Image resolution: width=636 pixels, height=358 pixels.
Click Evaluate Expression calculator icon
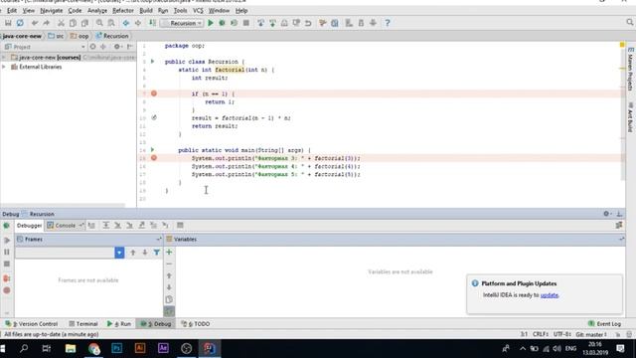[x=180, y=226]
